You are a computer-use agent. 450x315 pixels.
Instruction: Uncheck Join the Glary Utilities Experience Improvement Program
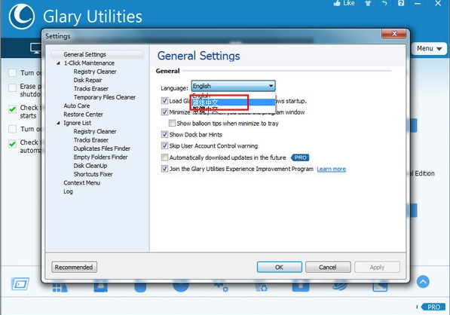point(164,169)
